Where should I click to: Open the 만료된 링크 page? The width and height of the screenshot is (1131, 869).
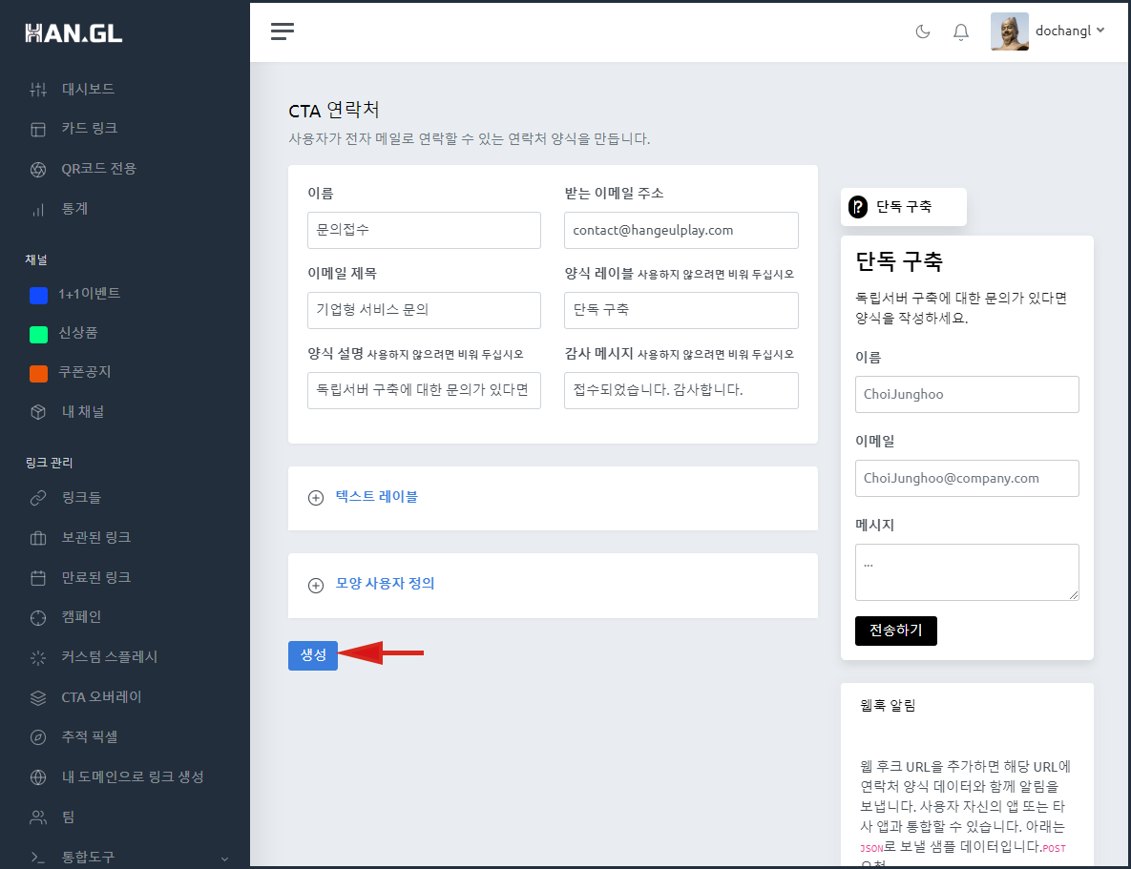coord(96,577)
